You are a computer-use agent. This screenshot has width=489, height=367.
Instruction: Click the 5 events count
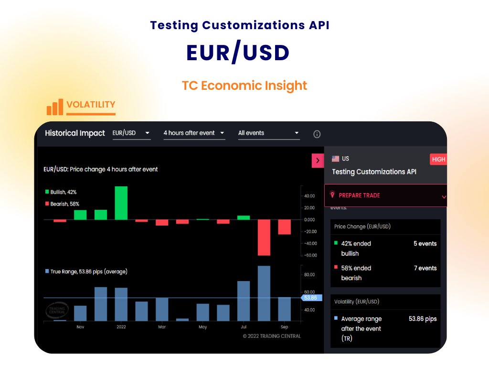tap(425, 244)
